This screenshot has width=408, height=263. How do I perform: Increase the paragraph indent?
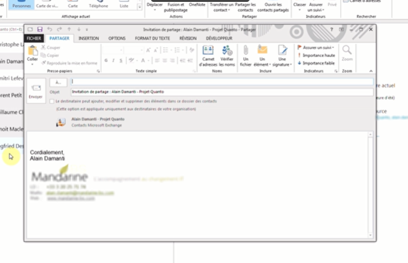[190, 61]
